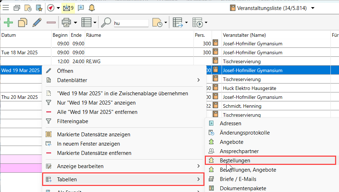The width and height of the screenshot is (339, 192).
Task: Select Bestellungen in the Tabellen submenu
Action: (235, 161)
